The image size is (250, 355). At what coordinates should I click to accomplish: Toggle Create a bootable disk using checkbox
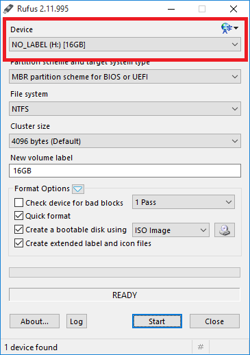pos(18,230)
